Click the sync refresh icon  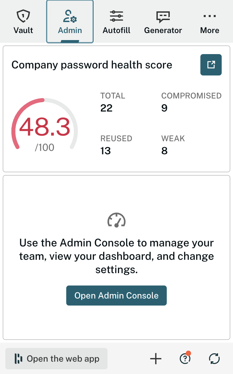pos(215,359)
